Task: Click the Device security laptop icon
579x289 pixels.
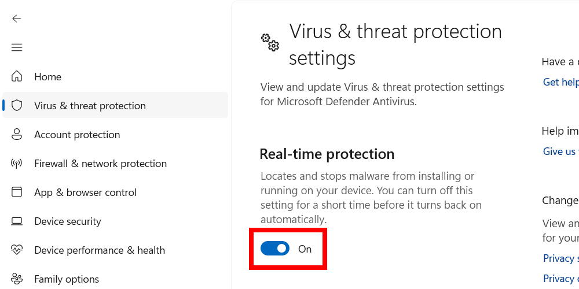Action: pyautogui.click(x=17, y=221)
